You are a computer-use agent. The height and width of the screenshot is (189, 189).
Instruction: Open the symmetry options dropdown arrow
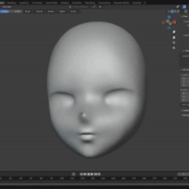pyautogui.click(x=182, y=11)
